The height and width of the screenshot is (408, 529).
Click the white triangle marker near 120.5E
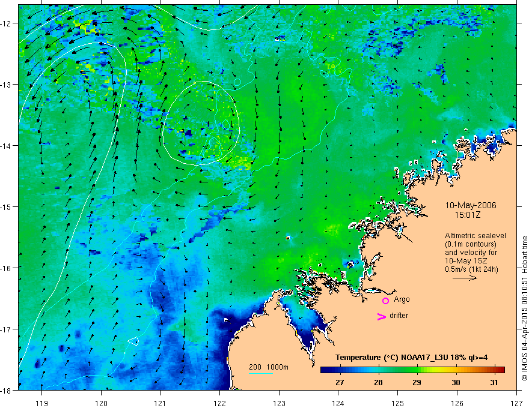pyautogui.click(x=133, y=341)
